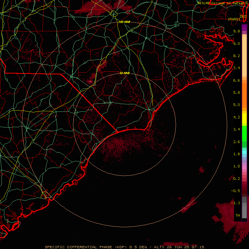Click the SPECIFIC DIFFERENTIAL PHASE (KDP) caption
This screenshot has width=249, height=249.
pos(86,247)
